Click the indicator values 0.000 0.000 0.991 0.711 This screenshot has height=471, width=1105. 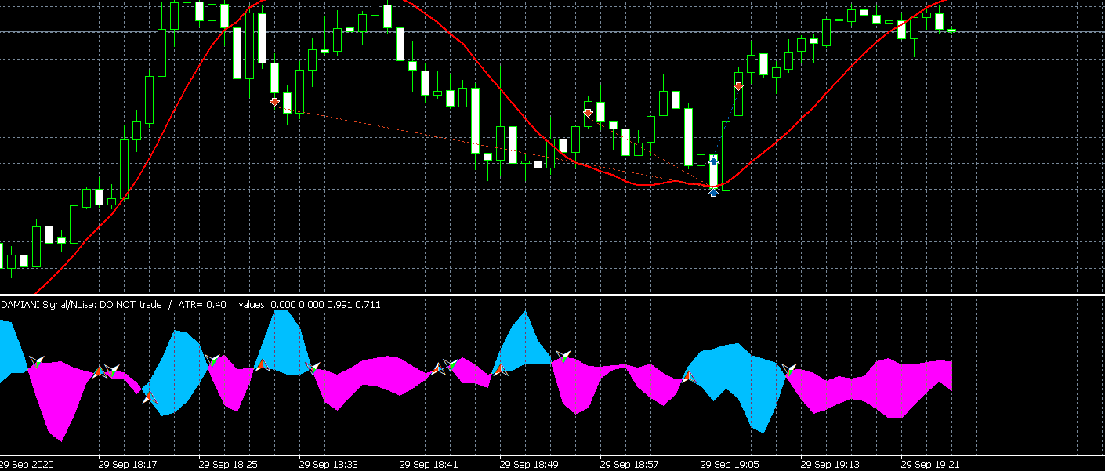pos(310,304)
